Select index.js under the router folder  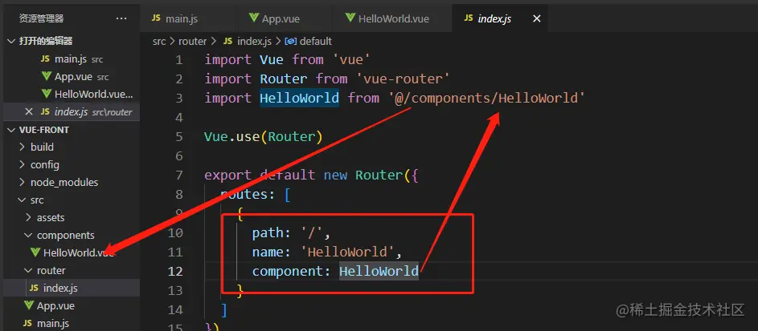[72, 288]
